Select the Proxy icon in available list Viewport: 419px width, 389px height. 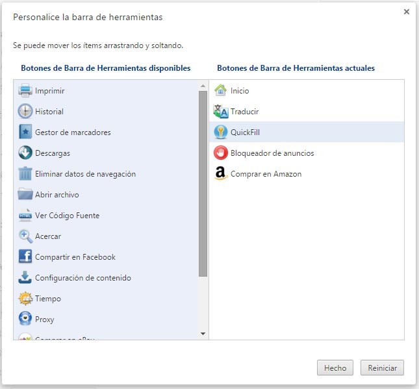click(x=25, y=319)
